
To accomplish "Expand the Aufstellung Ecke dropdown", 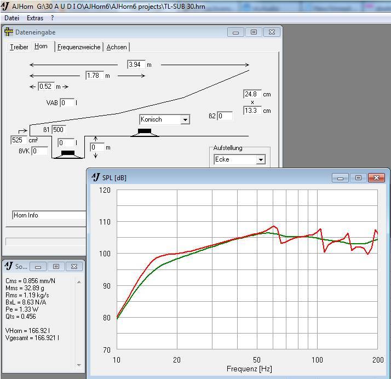I will click(261, 160).
